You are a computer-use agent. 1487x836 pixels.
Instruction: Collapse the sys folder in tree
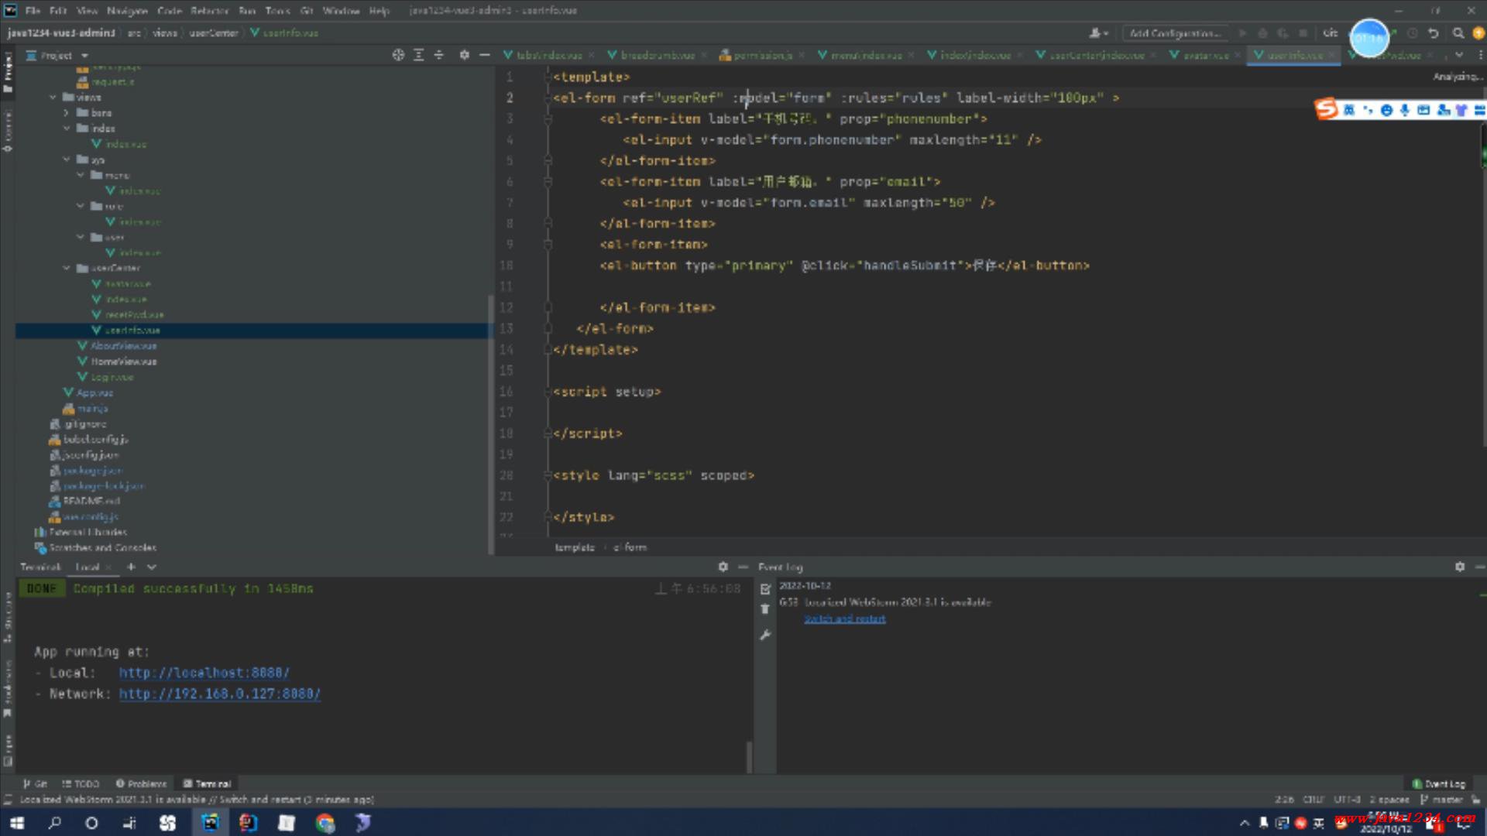(x=67, y=159)
